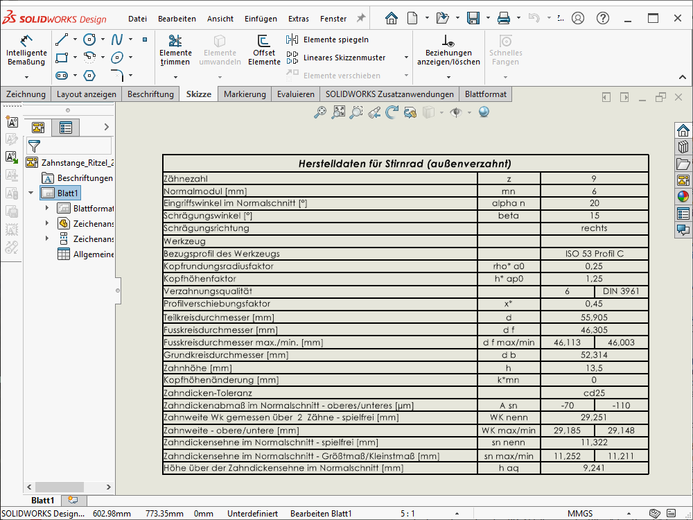The width and height of the screenshot is (693, 520).
Task: Toggle the hide/show items eye icon
Action: [455, 112]
